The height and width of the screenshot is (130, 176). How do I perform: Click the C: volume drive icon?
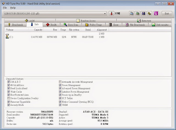[x=7, y=37]
